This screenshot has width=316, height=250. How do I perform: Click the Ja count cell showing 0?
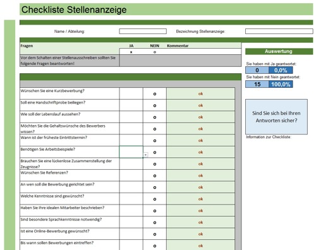pyautogui.click(x=257, y=70)
